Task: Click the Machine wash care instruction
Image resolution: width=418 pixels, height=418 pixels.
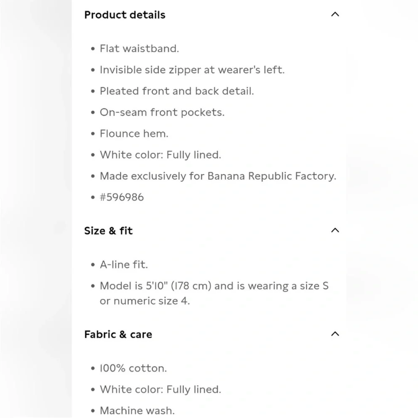Action: point(137,411)
